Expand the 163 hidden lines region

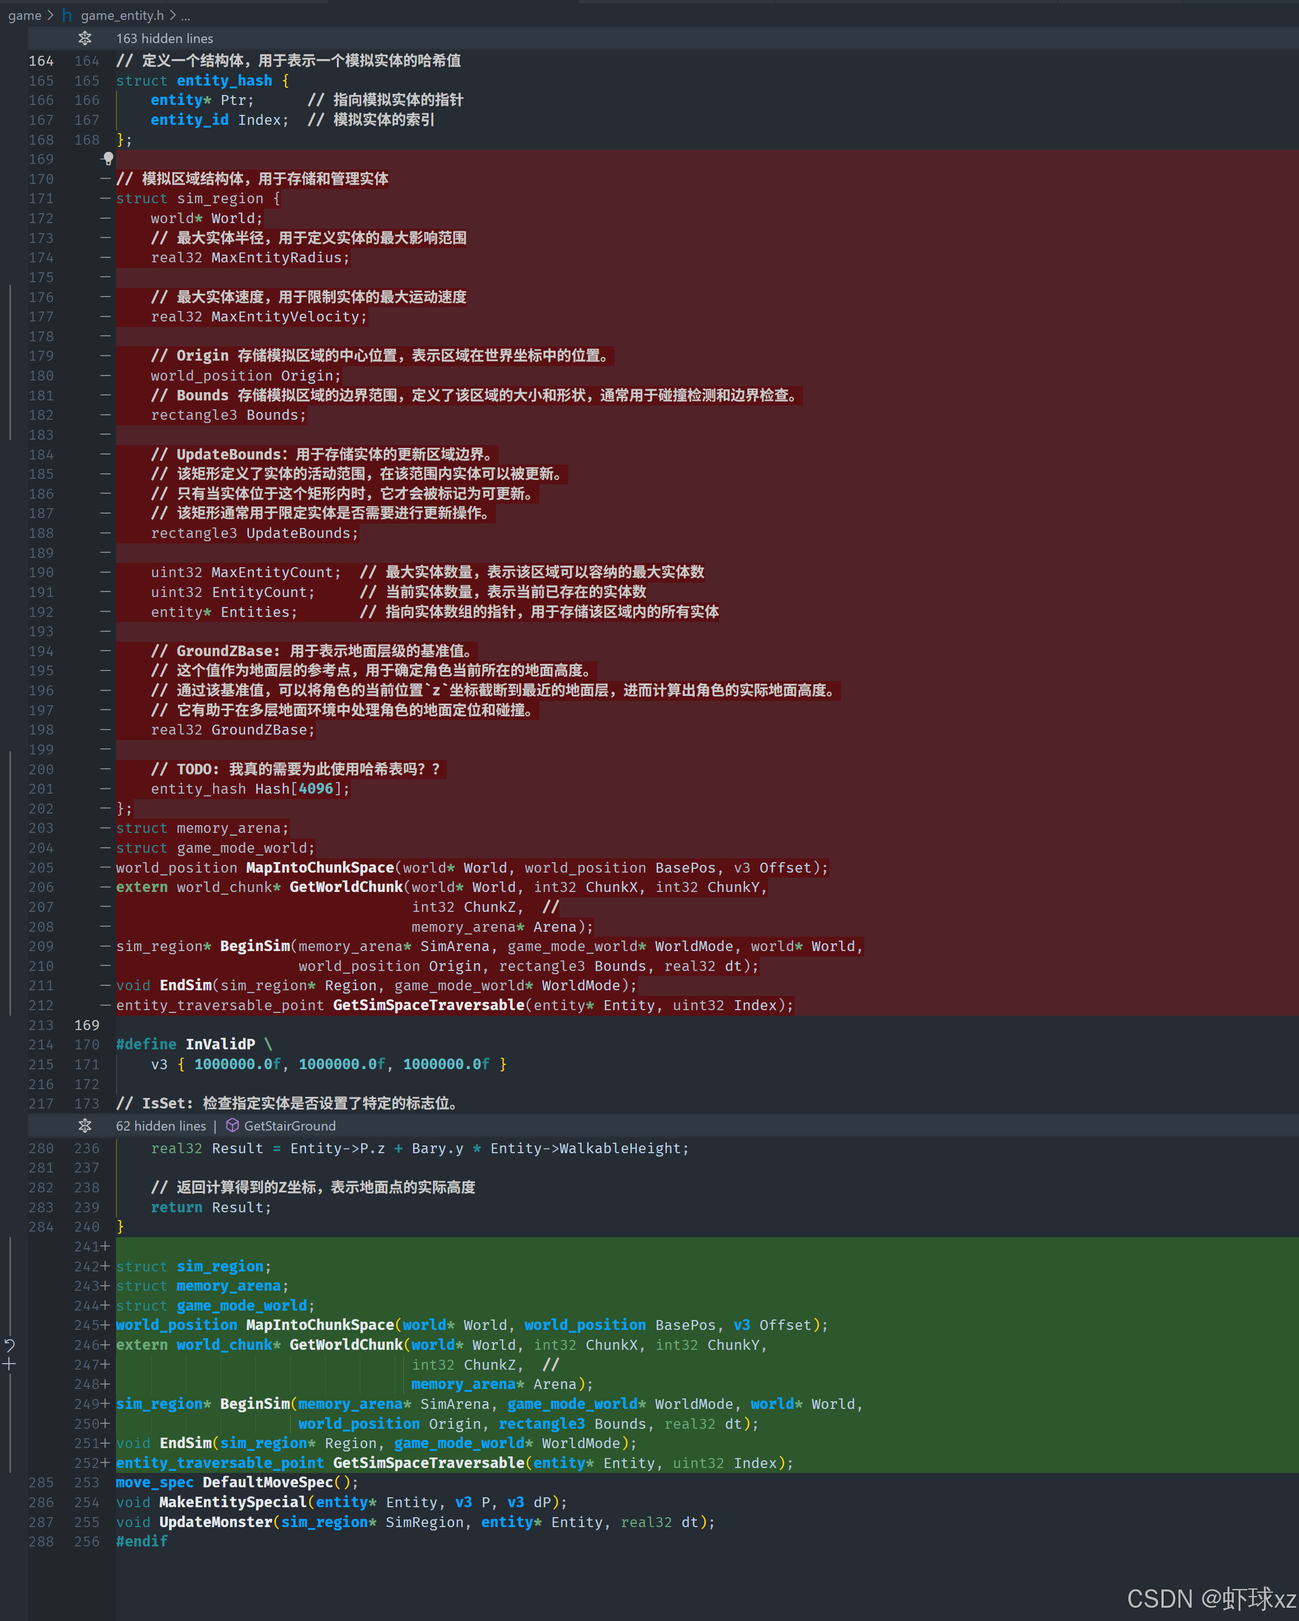pos(164,38)
